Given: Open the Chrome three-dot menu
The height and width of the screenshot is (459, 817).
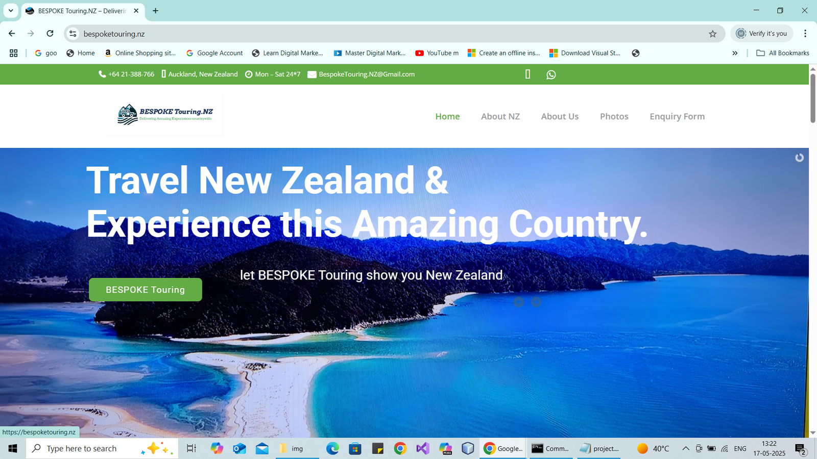Looking at the screenshot, I should (805, 34).
